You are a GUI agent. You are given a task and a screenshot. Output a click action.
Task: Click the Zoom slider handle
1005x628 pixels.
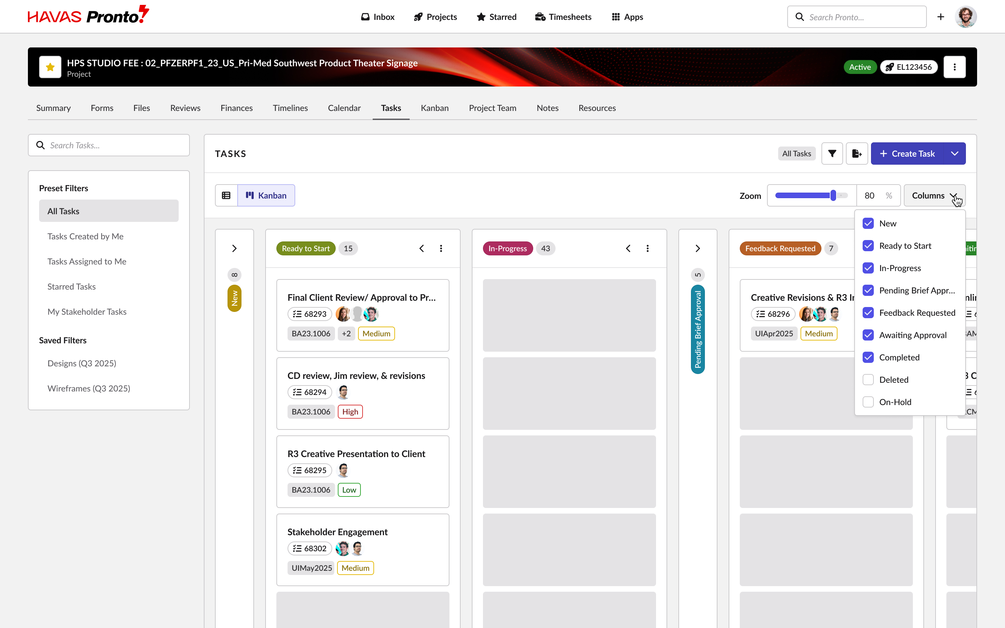(x=833, y=195)
